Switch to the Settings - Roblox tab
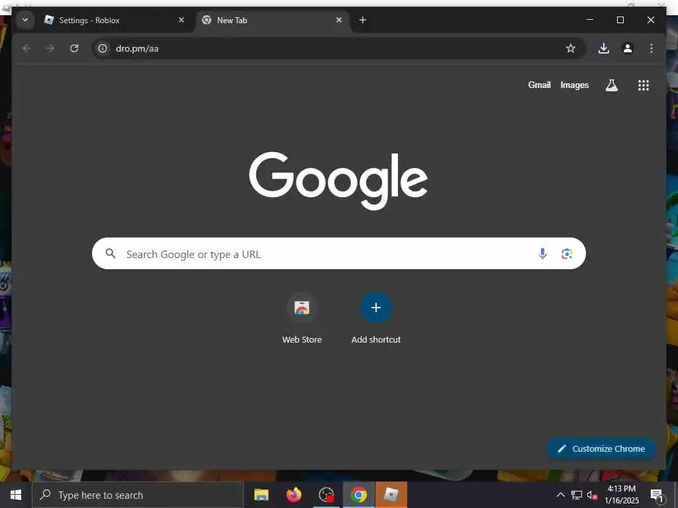Screen dimensions: 678x508 tap(115, 21)
